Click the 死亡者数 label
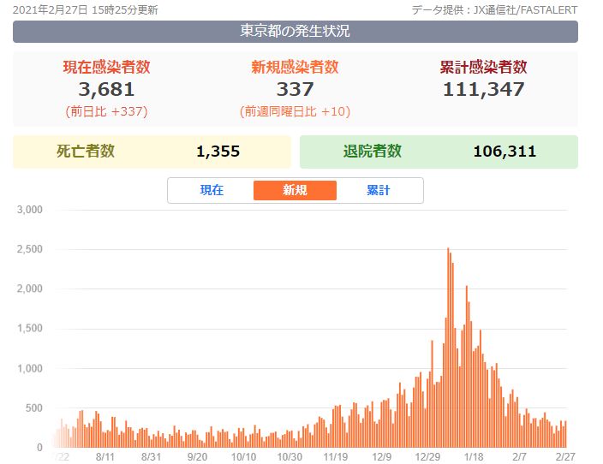The image size is (603, 464). click(x=86, y=151)
